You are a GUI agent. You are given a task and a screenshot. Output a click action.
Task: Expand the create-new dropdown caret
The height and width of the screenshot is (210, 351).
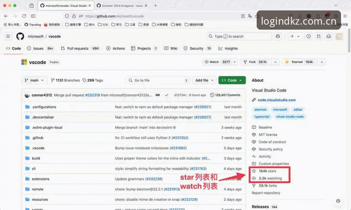point(298,36)
